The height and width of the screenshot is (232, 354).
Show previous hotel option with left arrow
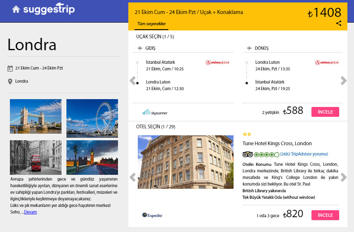[132, 177]
